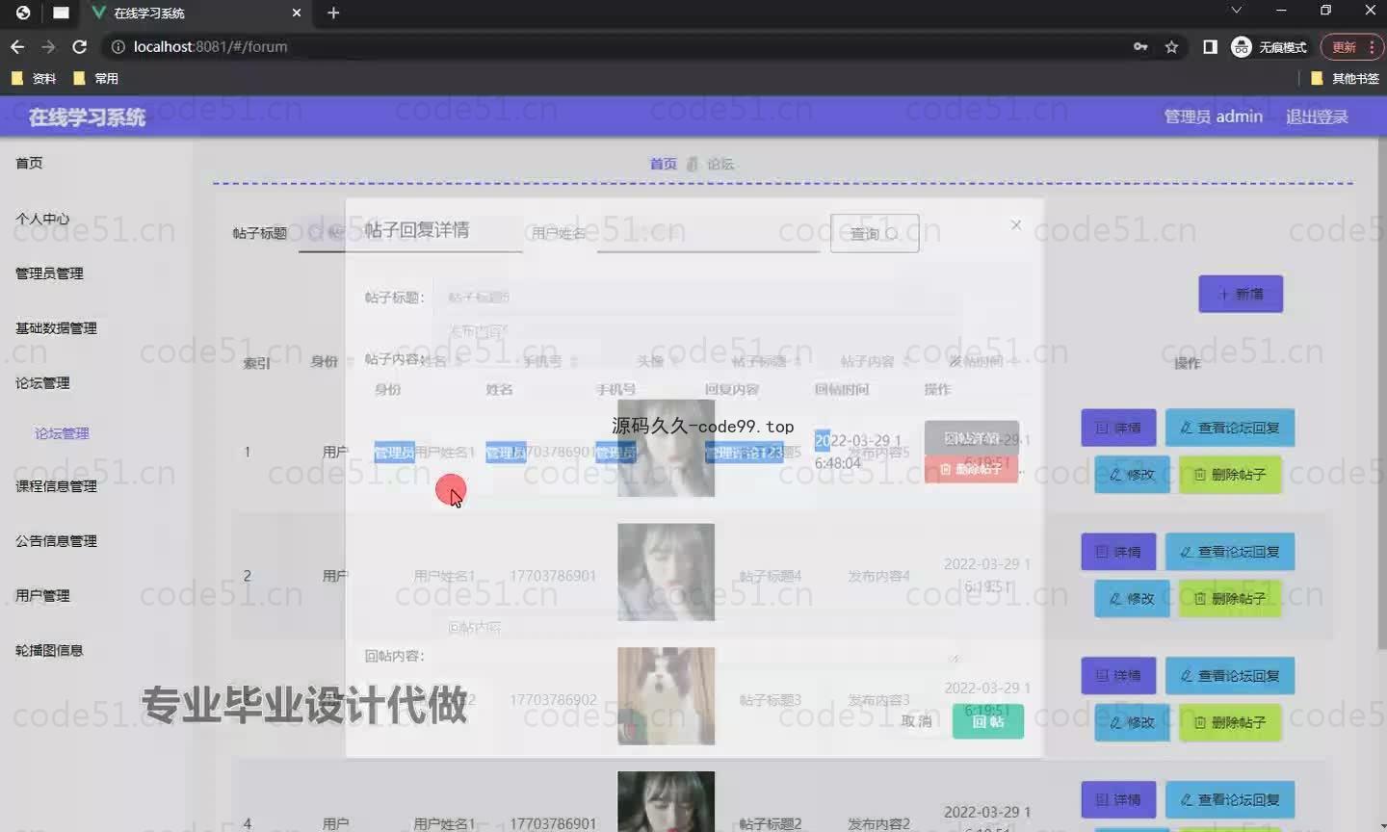Screen dimensions: 1387x832
Task: Bookmark this page with the star icon
Action: tap(1171, 46)
